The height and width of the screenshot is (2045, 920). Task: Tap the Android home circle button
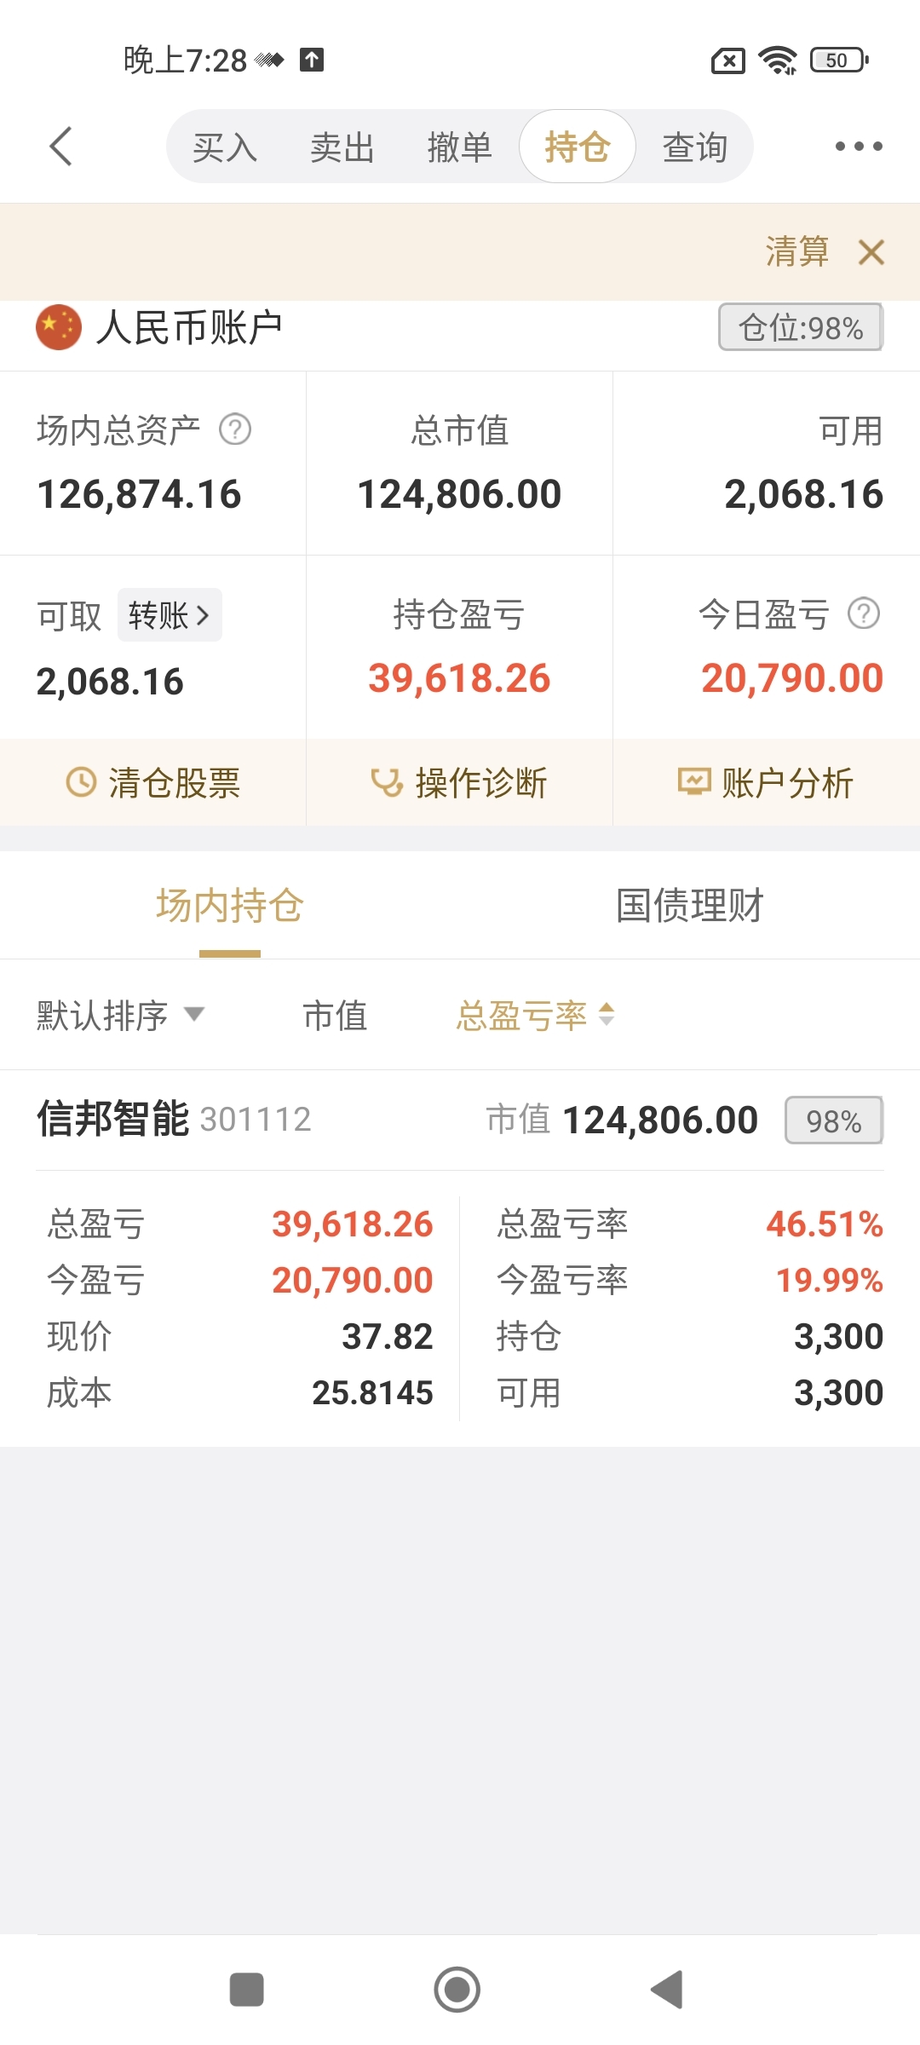[457, 1990]
